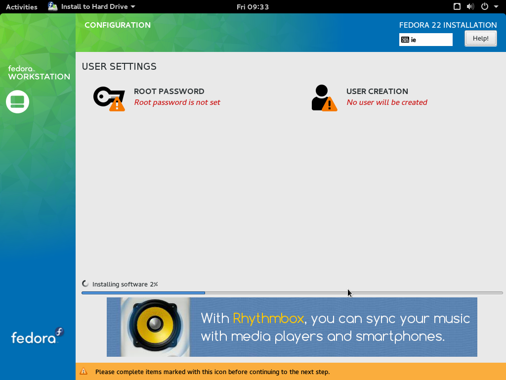Screen dimensions: 506x380
Task: Click 'Root password is not set' text
Action: pyautogui.click(x=177, y=102)
